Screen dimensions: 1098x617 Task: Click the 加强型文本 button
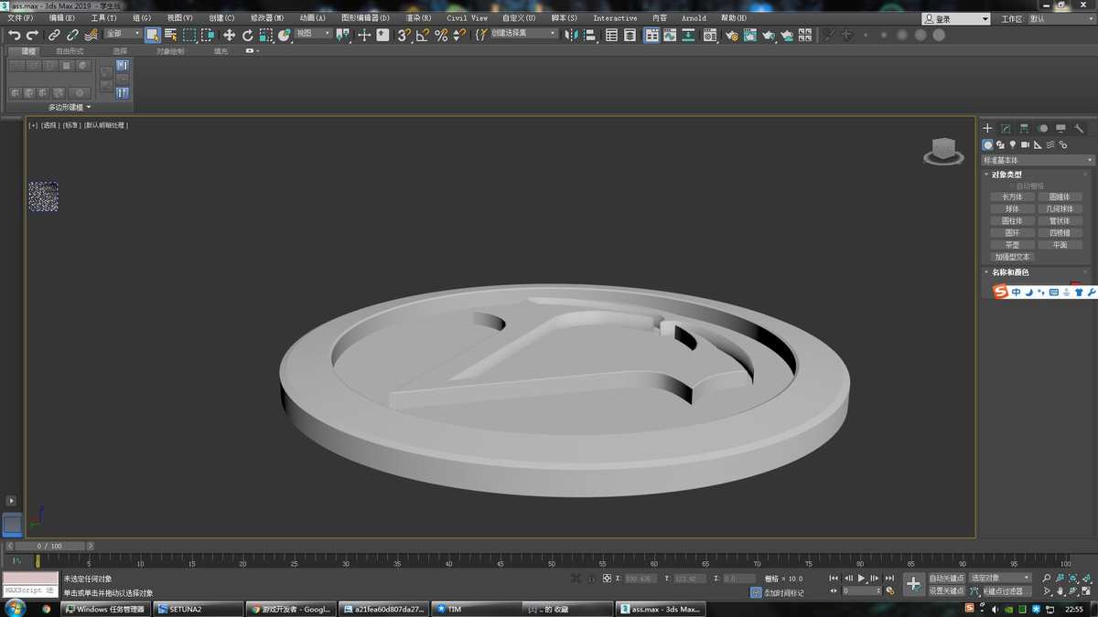pyautogui.click(x=1012, y=257)
